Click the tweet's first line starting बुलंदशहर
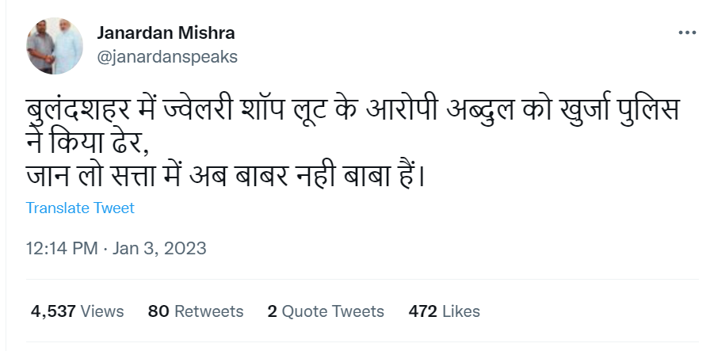714x351 pixels. coord(353,111)
